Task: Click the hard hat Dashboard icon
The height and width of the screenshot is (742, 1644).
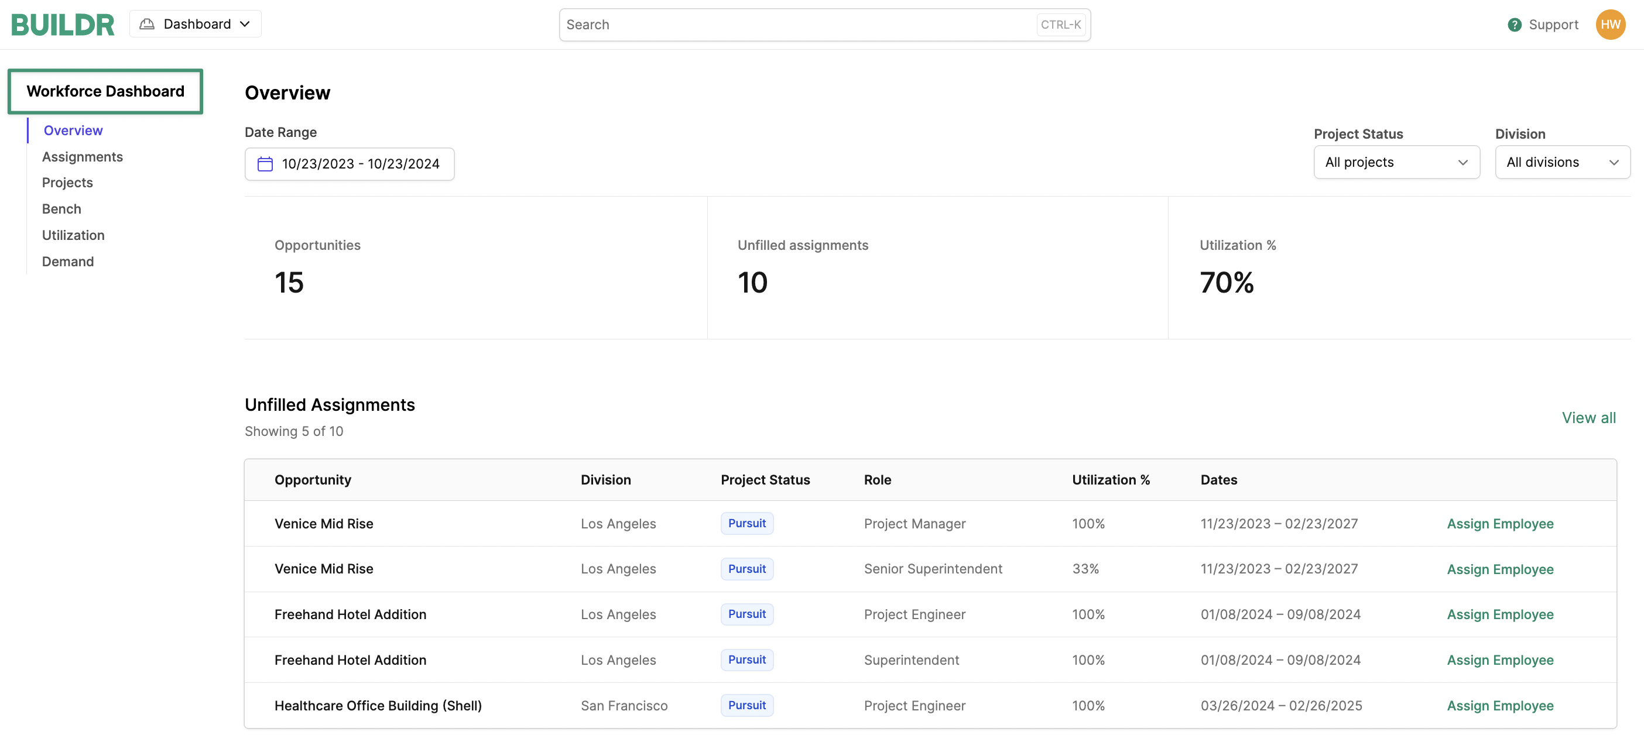Action: click(147, 24)
